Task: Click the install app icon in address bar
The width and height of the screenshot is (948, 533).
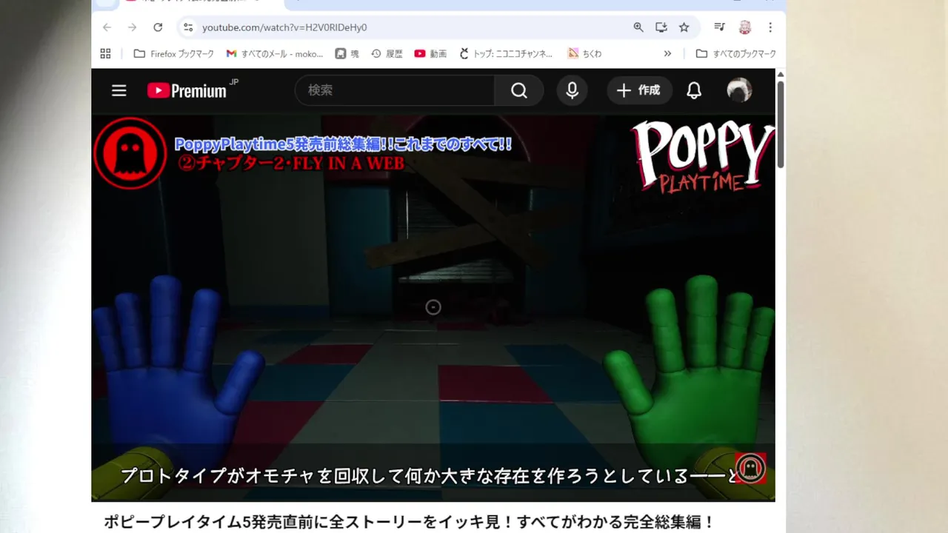Action: pos(661,27)
